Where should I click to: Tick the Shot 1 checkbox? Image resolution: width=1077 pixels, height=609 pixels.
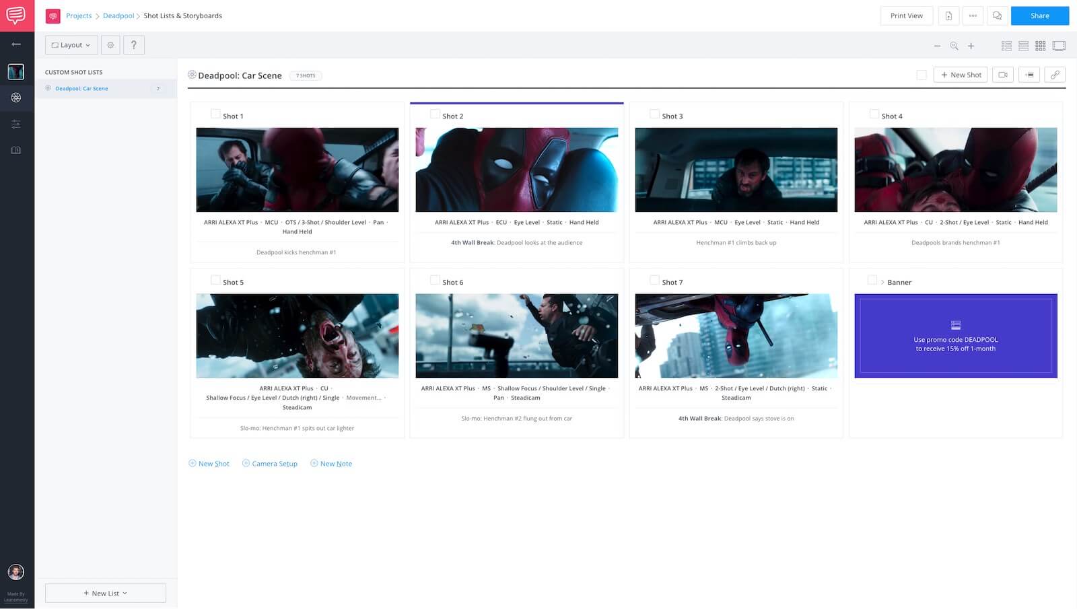pyautogui.click(x=215, y=114)
